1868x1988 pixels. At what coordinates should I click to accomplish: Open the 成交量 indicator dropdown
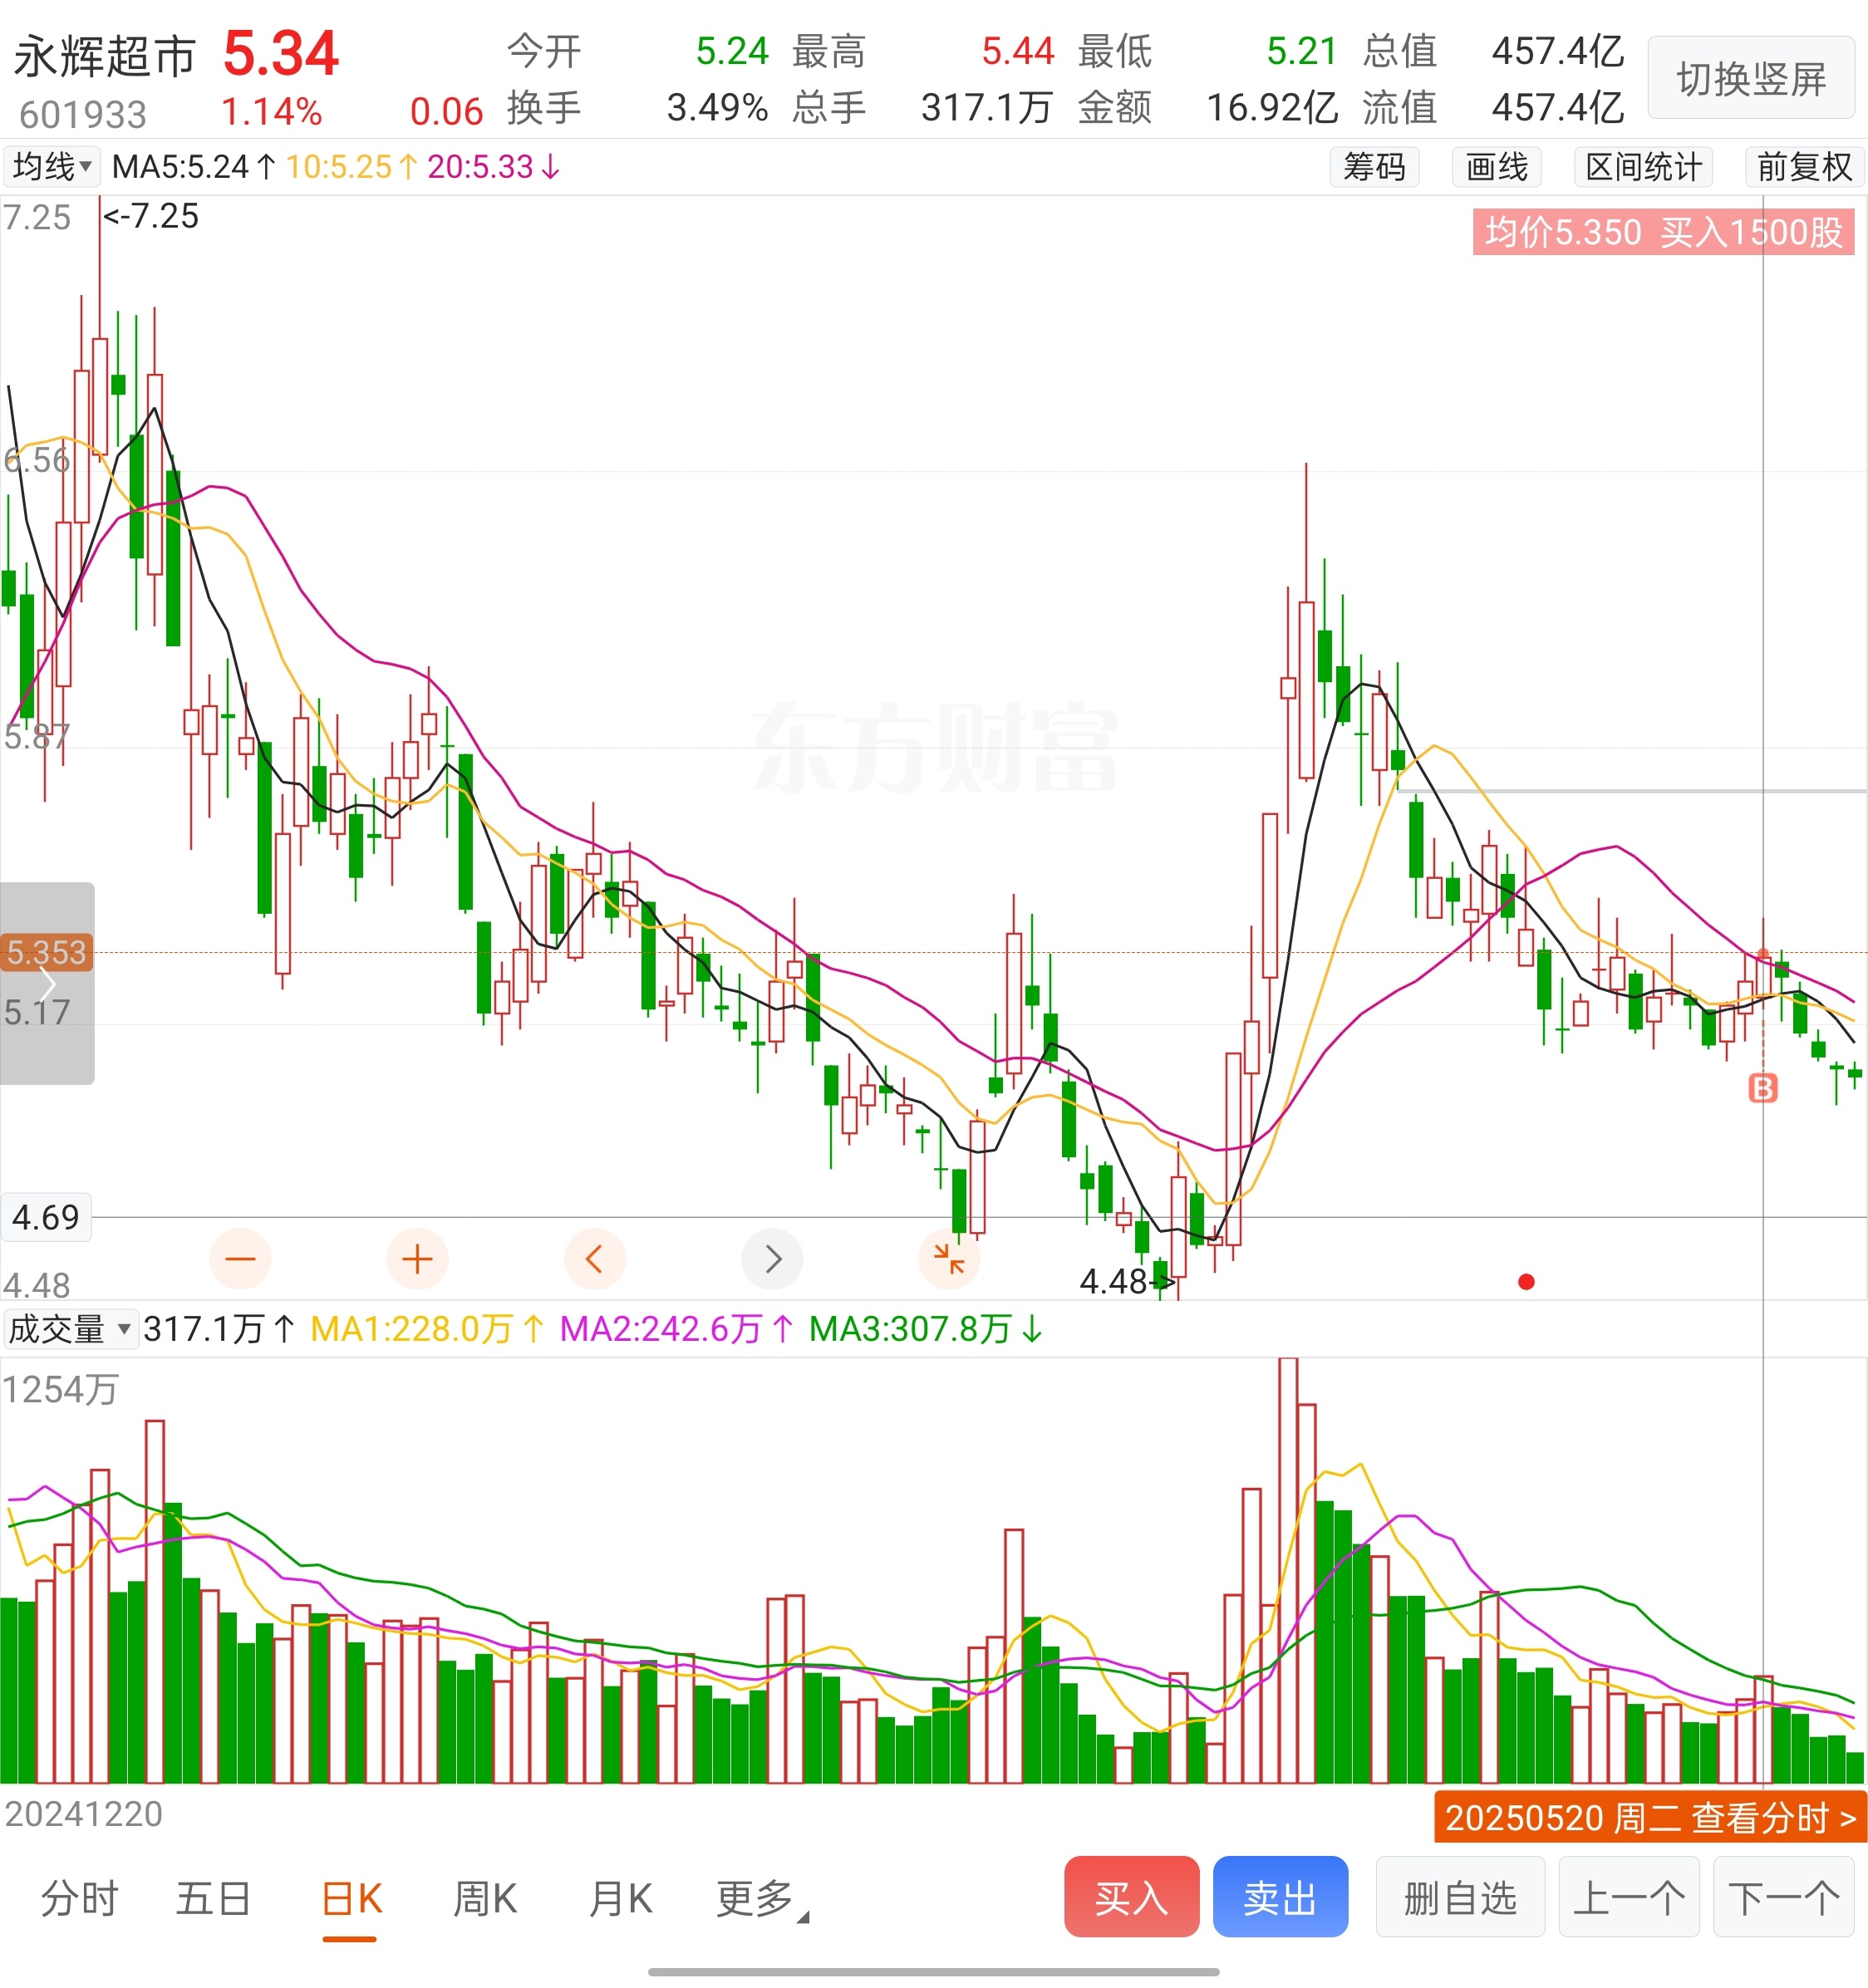pos(70,1329)
